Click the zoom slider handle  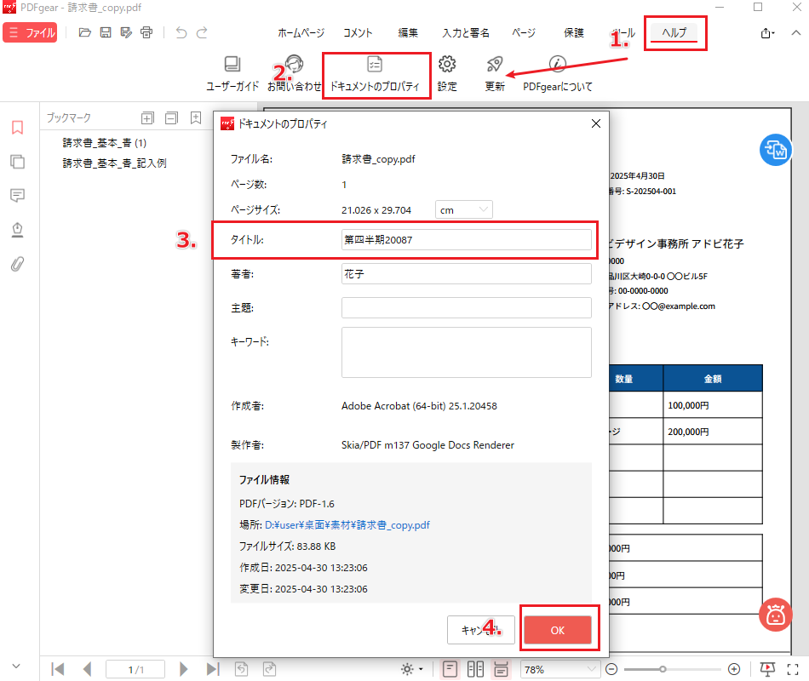tap(663, 669)
